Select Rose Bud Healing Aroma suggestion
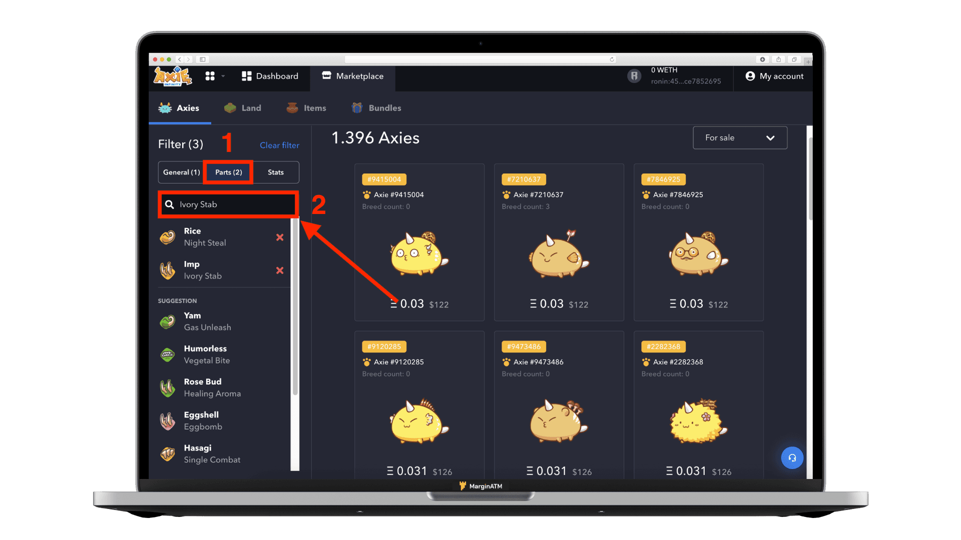This screenshot has height=540, width=961. coord(224,387)
